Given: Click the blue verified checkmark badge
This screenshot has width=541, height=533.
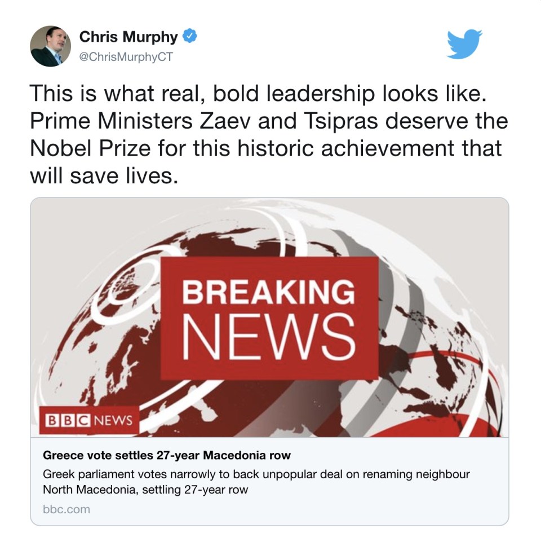Looking at the screenshot, I should coord(189,36).
